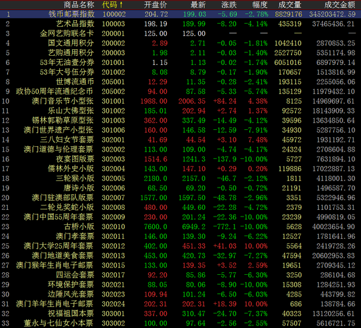Click code 301001 cell

coord(114,101)
